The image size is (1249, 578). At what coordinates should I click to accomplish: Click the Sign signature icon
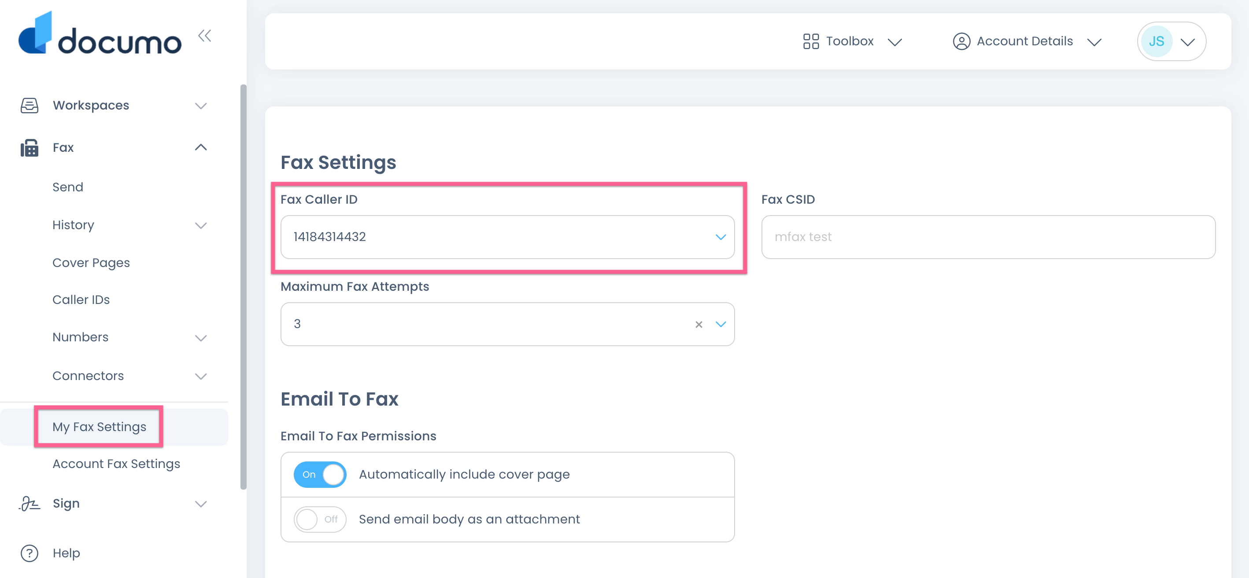[x=30, y=504]
